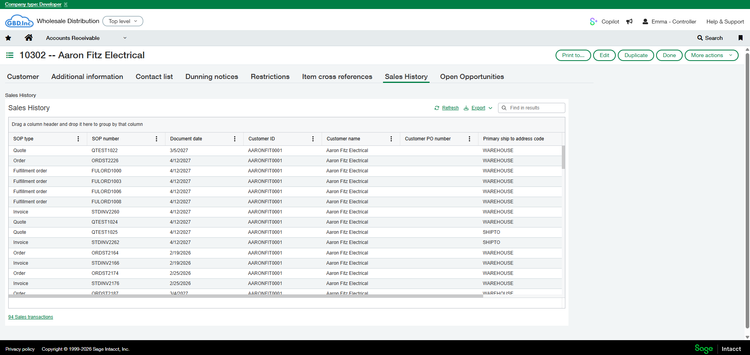Open the bookmark icon in navigation bar
The width and height of the screenshot is (750, 355).
click(740, 38)
